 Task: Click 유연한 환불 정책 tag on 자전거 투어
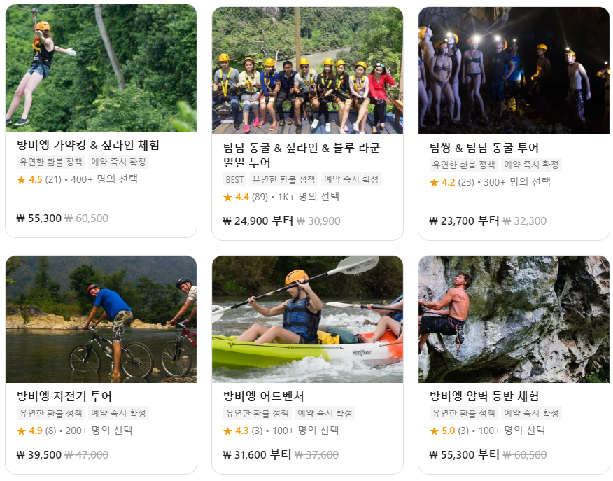click(x=51, y=413)
